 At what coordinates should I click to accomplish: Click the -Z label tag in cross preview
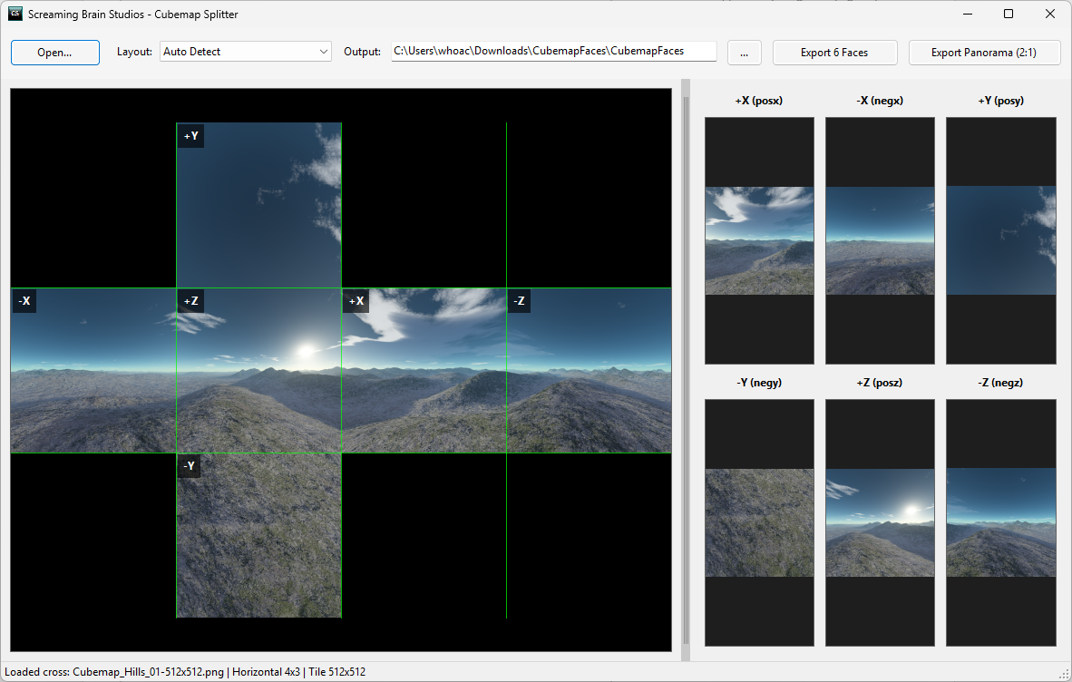(519, 301)
